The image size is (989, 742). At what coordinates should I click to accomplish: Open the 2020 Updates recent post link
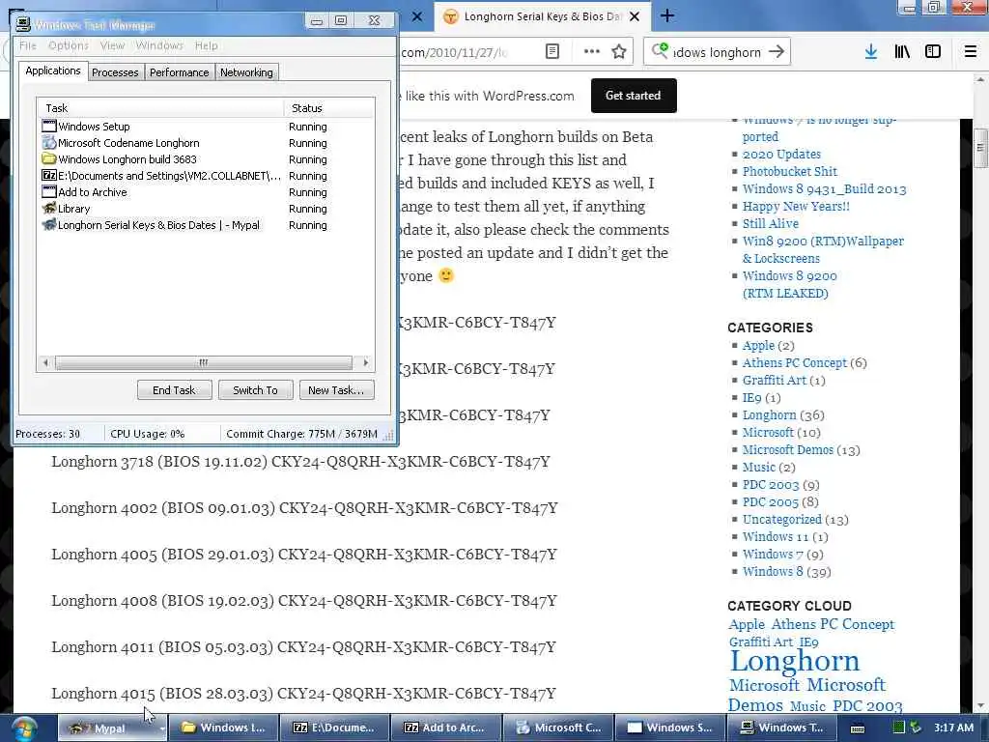tap(781, 154)
